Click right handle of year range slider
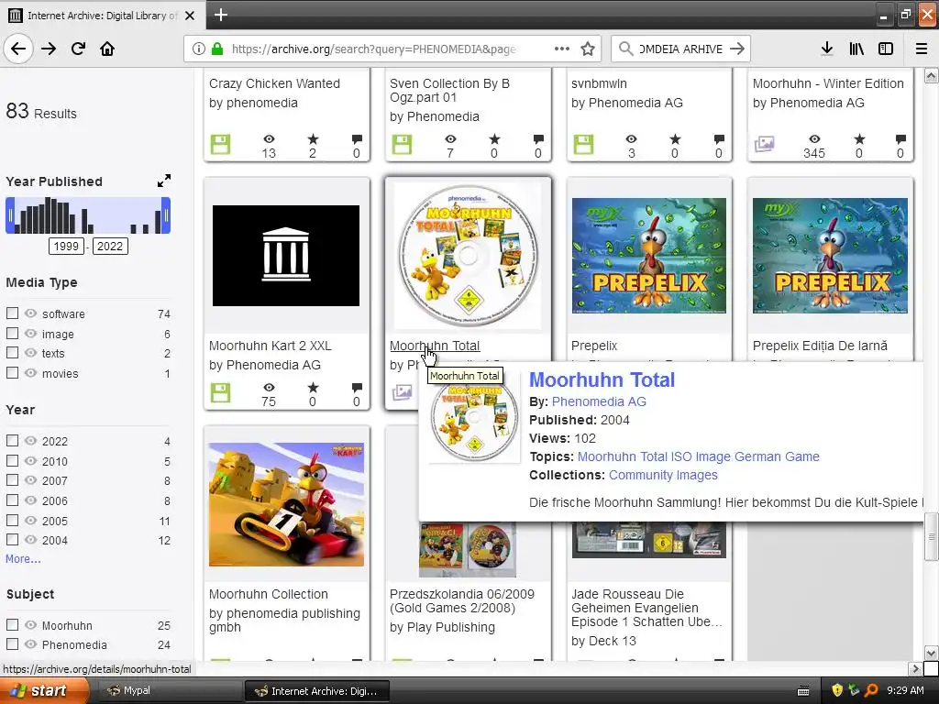 pos(166,215)
